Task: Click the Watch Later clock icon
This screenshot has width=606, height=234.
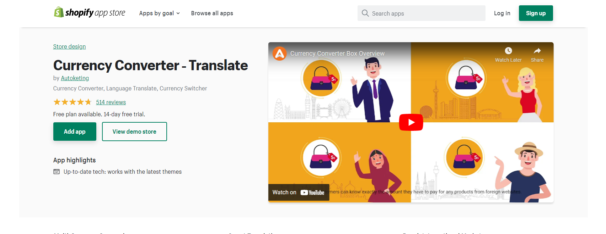Action: (508, 51)
